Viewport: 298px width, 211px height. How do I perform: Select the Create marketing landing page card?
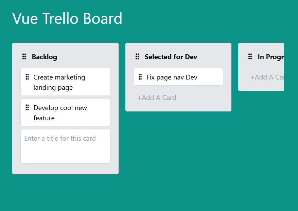click(x=65, y=82)
